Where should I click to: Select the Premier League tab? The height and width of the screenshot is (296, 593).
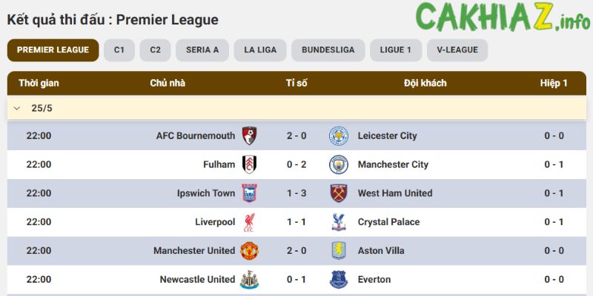[53, 50]
